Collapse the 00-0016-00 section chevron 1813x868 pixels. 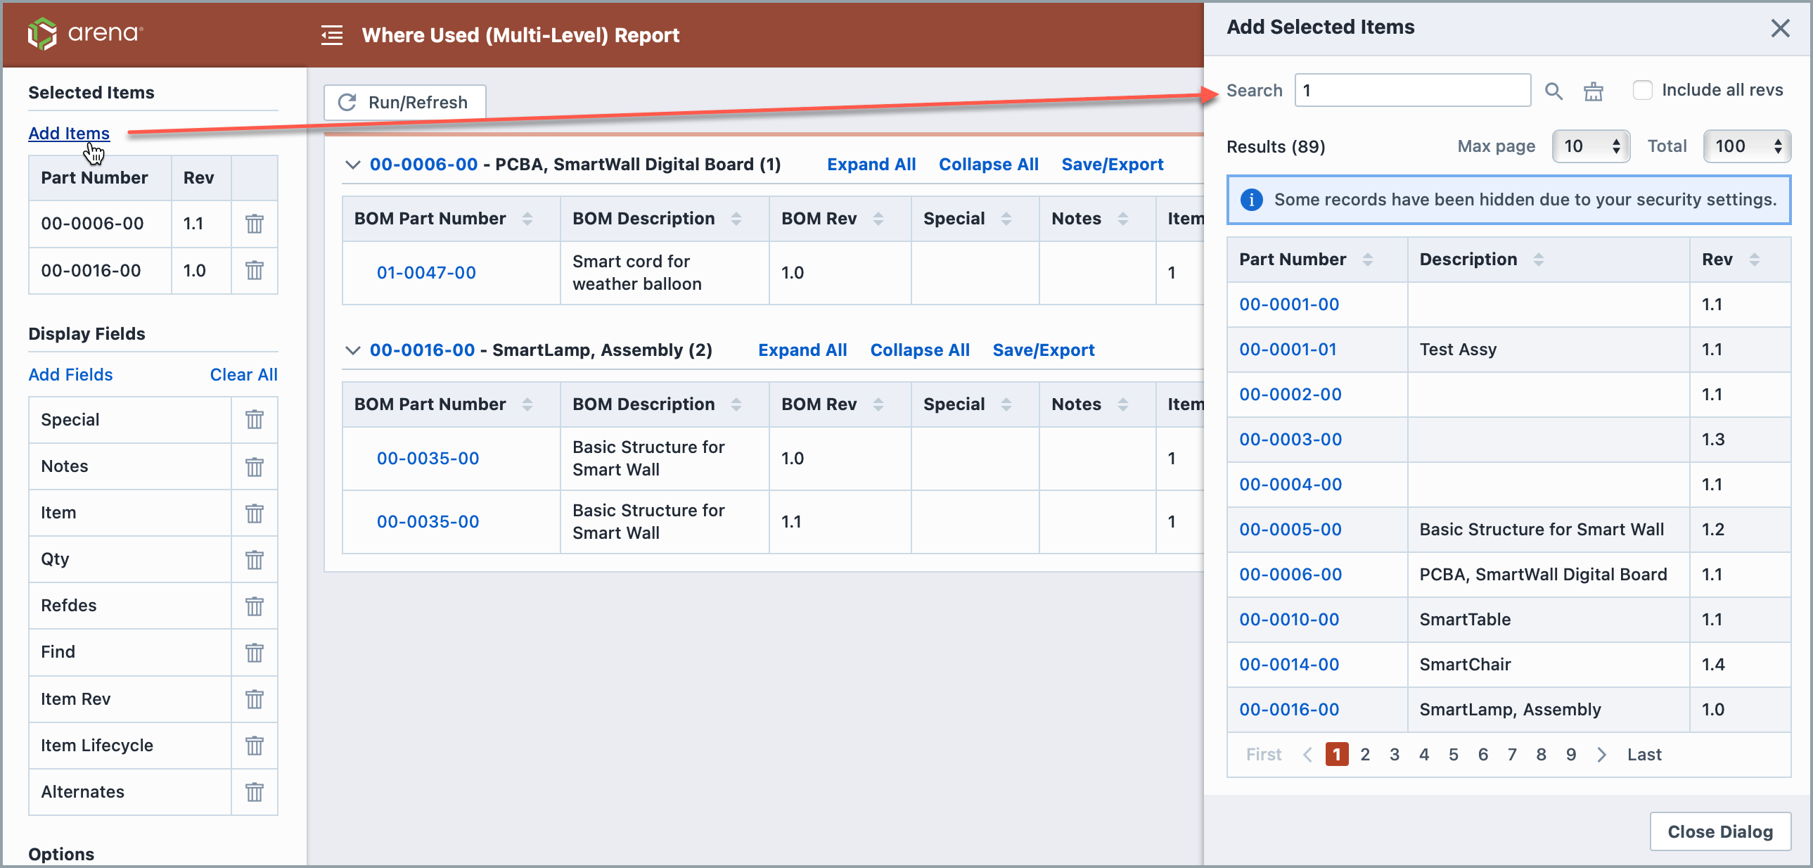coord(352,350)
